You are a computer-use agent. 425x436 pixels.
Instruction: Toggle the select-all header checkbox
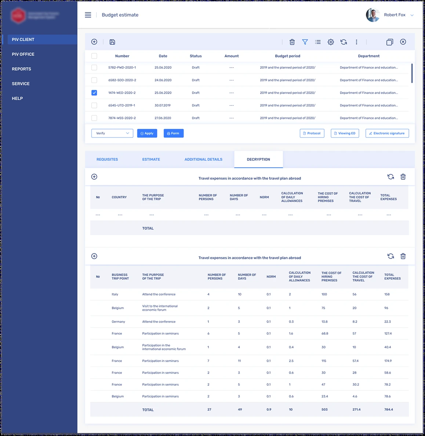click(94, 56)
